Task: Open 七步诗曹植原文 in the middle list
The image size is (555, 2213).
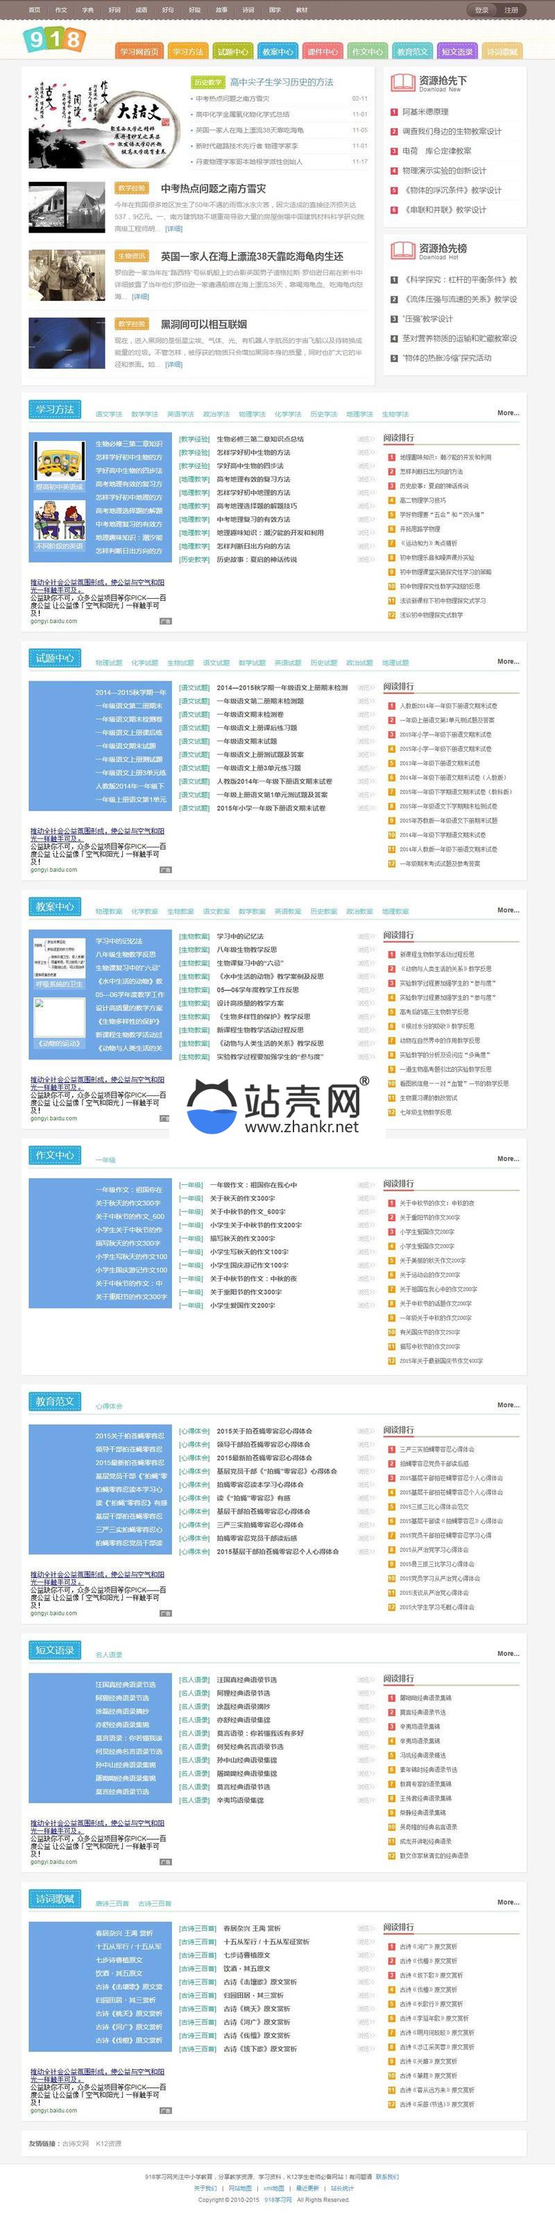Action: 247,1955
